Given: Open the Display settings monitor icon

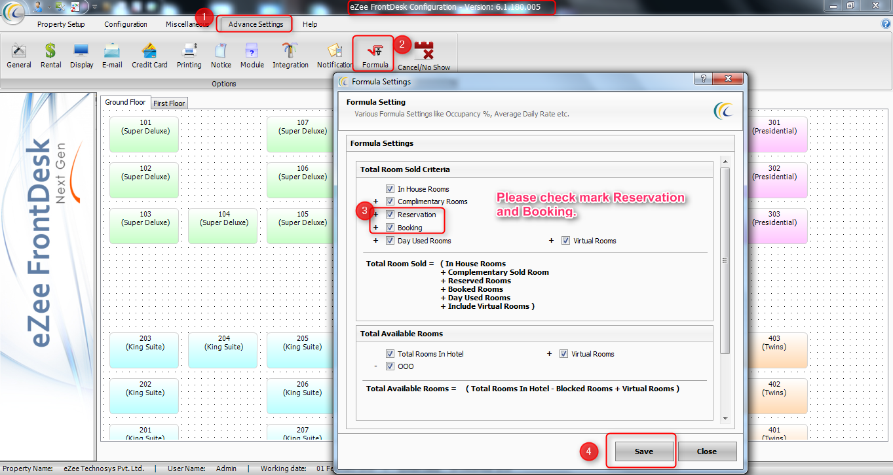Looking at the screenshot, I should click(82, 56).
